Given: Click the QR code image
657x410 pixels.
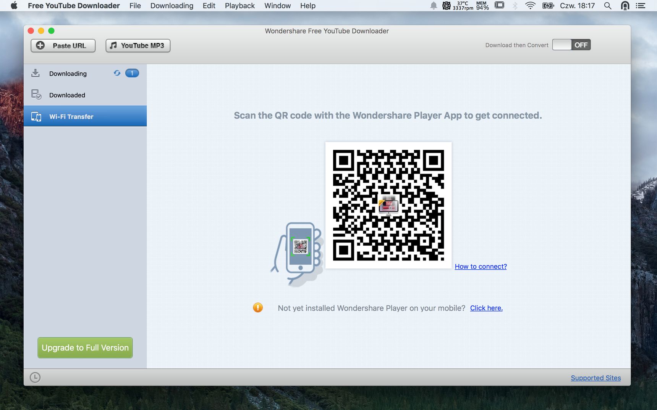Looking at the screenshot, I should (388, 205).
